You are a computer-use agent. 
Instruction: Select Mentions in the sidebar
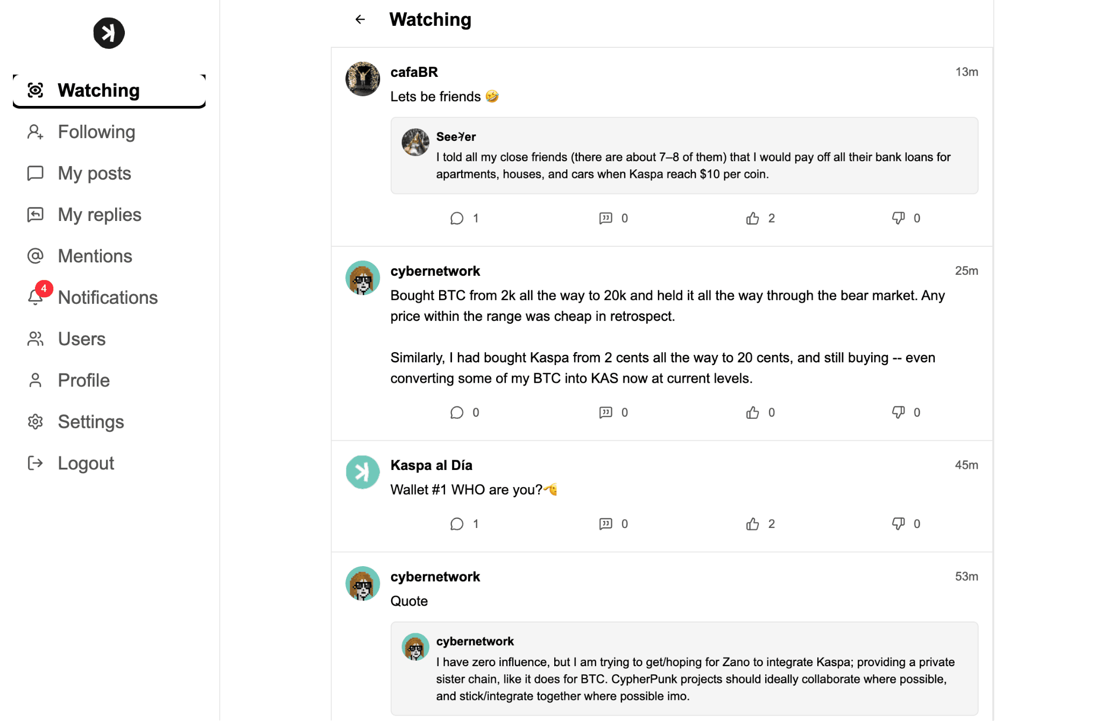pos(95,256)
